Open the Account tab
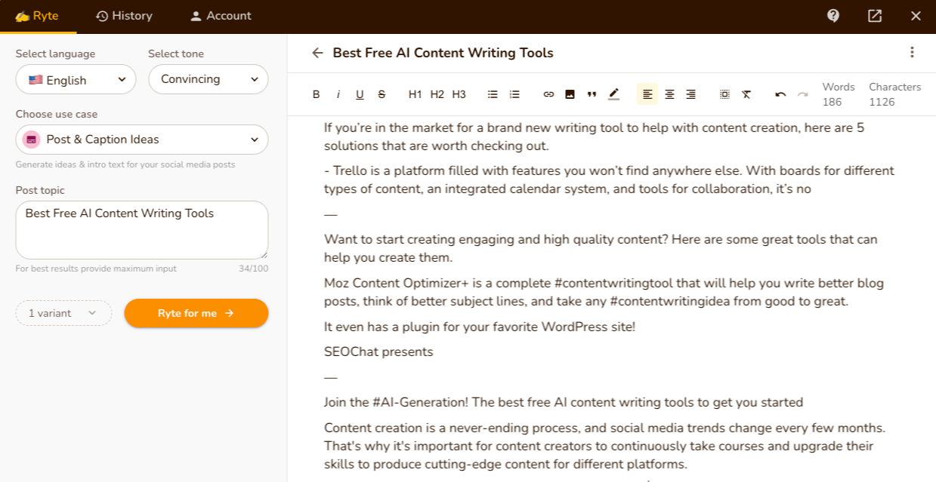 click(x=221, y=16)
